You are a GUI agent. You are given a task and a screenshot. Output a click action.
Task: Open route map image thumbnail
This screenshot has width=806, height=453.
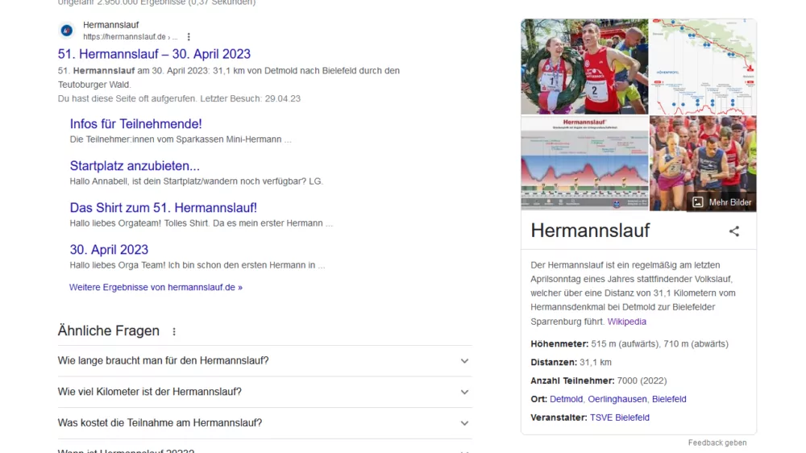(x=703, y=66)
